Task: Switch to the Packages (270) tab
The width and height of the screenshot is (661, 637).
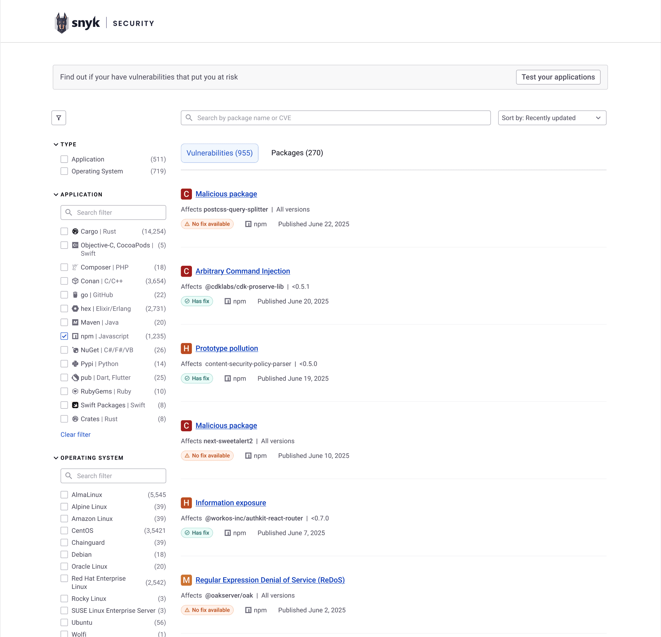Action: point(297,153)
